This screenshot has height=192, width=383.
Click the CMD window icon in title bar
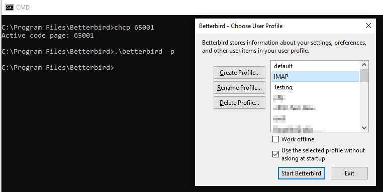click(x=10, y=8)
